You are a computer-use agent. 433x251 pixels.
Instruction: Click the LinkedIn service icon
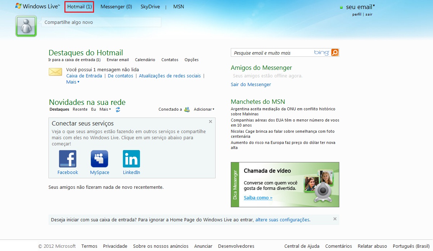[131, 159]
